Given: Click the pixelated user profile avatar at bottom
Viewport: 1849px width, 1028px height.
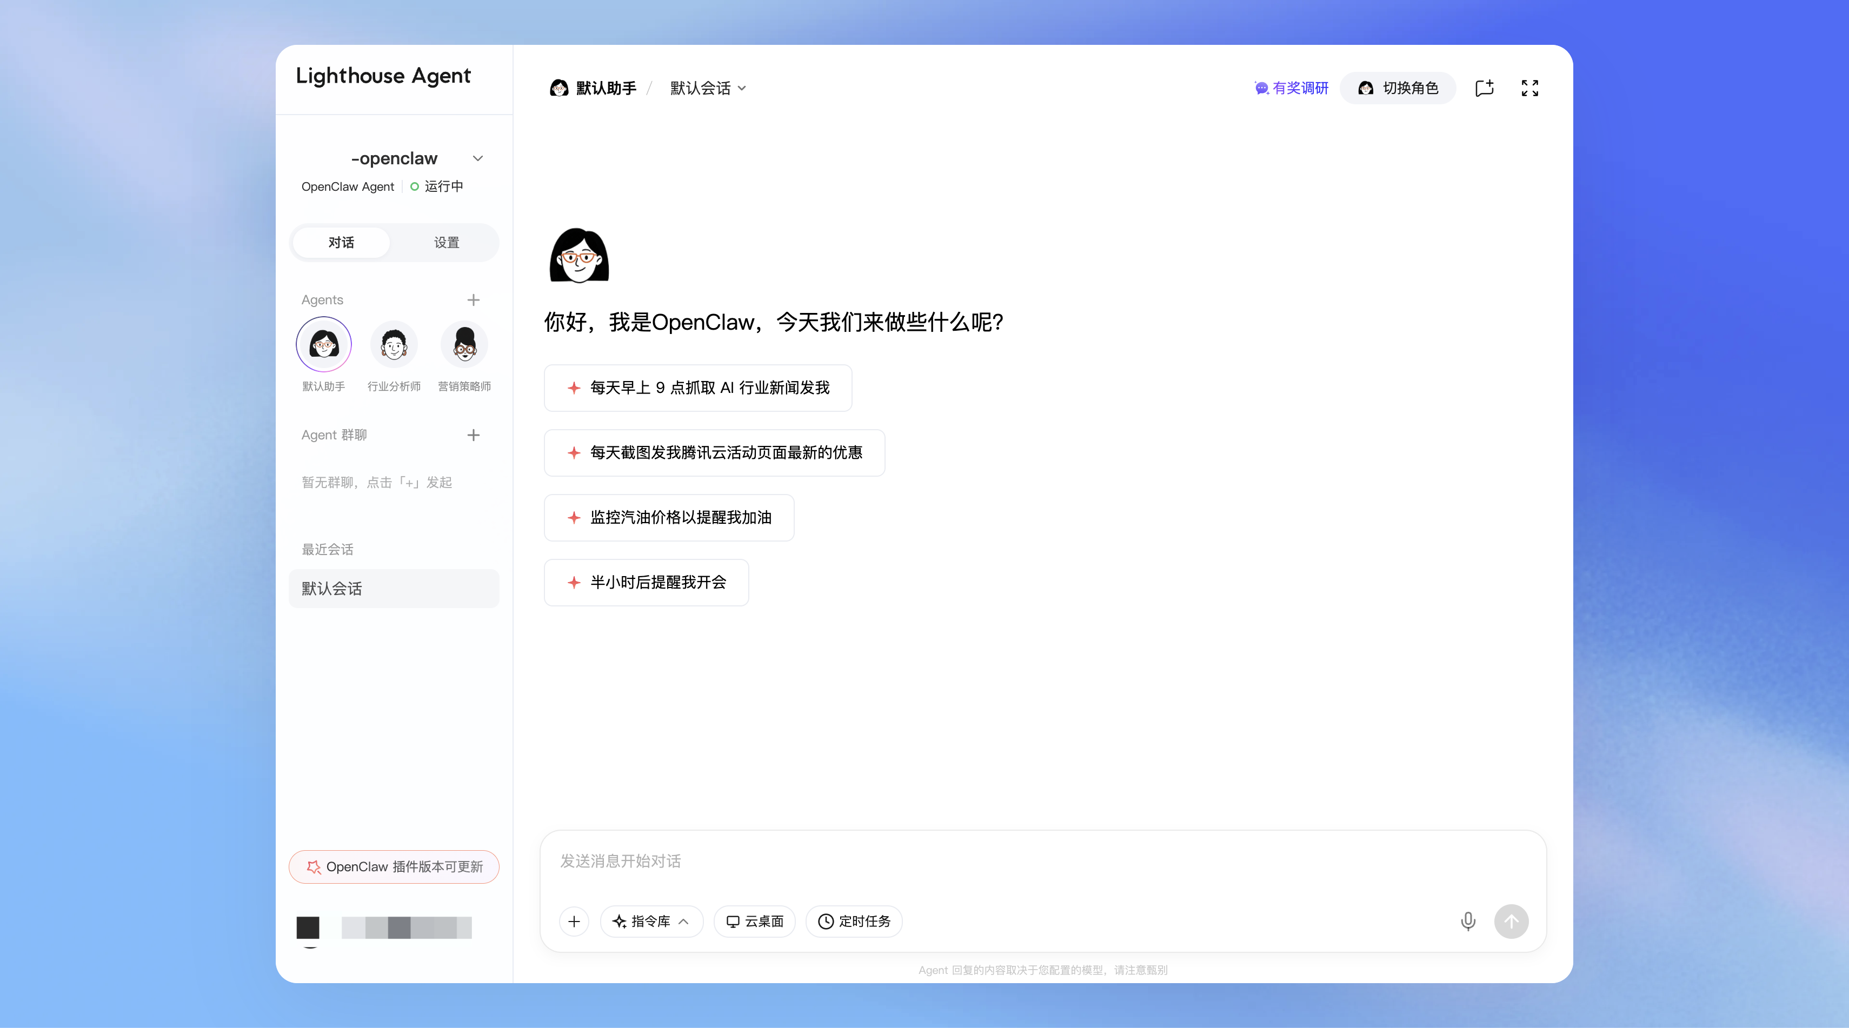Looking at the screenshot, I should (308, 927).
